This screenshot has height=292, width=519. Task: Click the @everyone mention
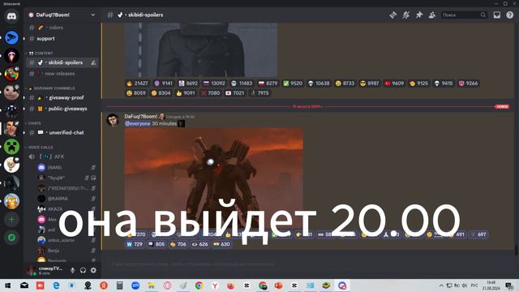(x=138, y=123)
